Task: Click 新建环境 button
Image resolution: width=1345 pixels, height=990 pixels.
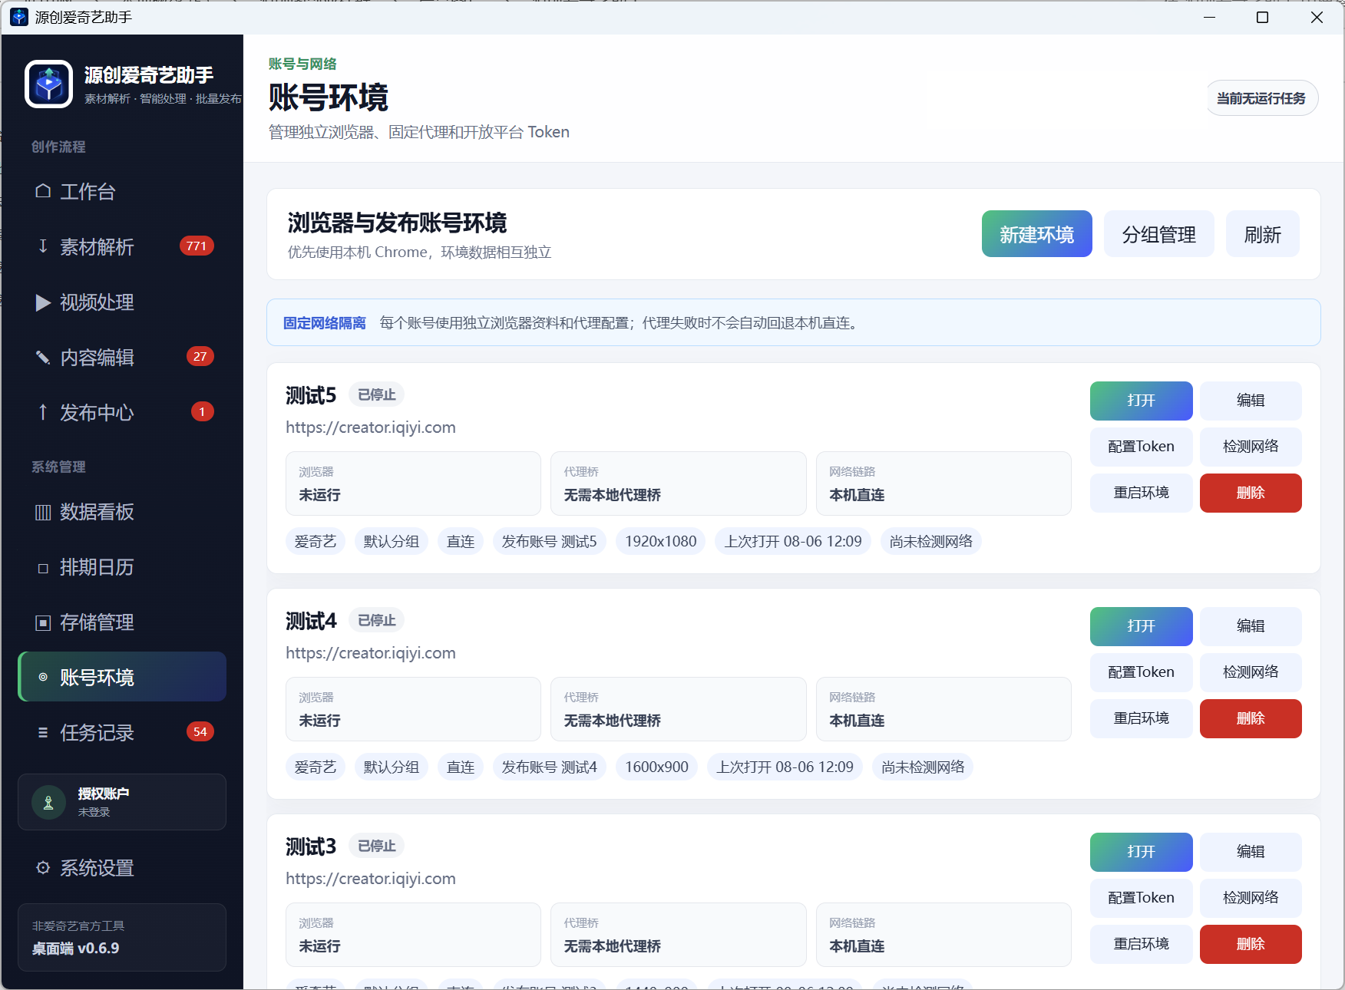Action: [x=1036, y=234]
